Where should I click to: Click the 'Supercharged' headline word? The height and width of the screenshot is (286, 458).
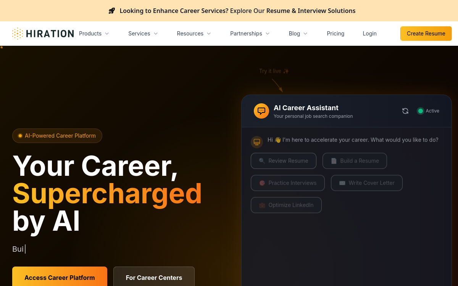107,193
